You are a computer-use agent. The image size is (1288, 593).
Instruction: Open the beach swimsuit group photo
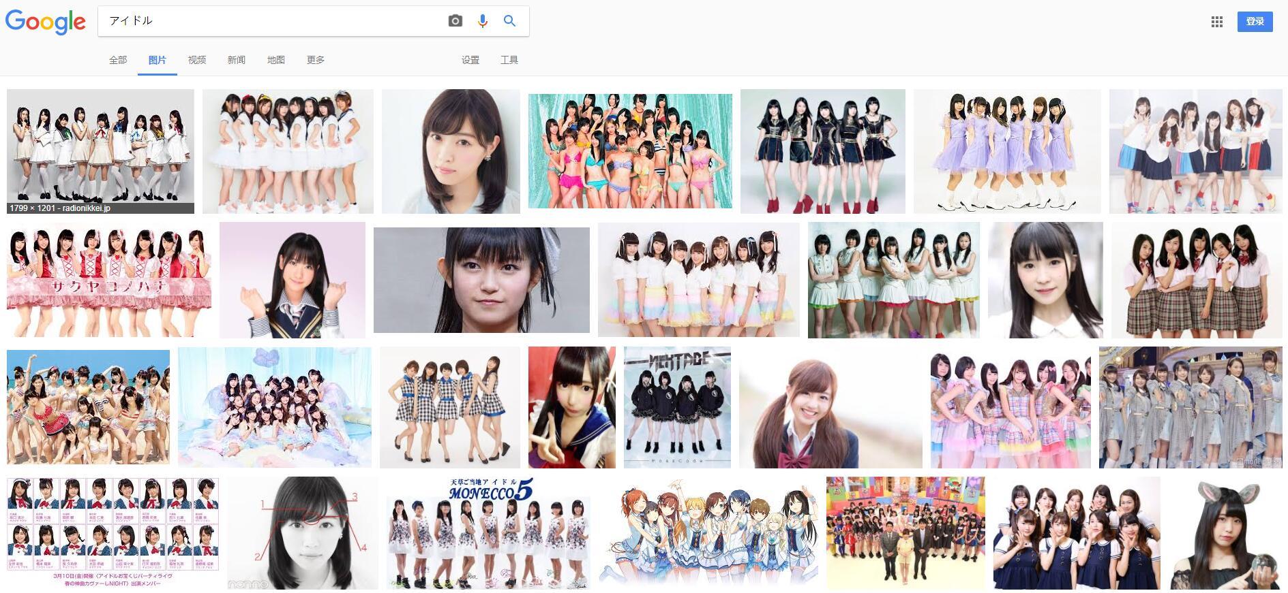[88, 407]
